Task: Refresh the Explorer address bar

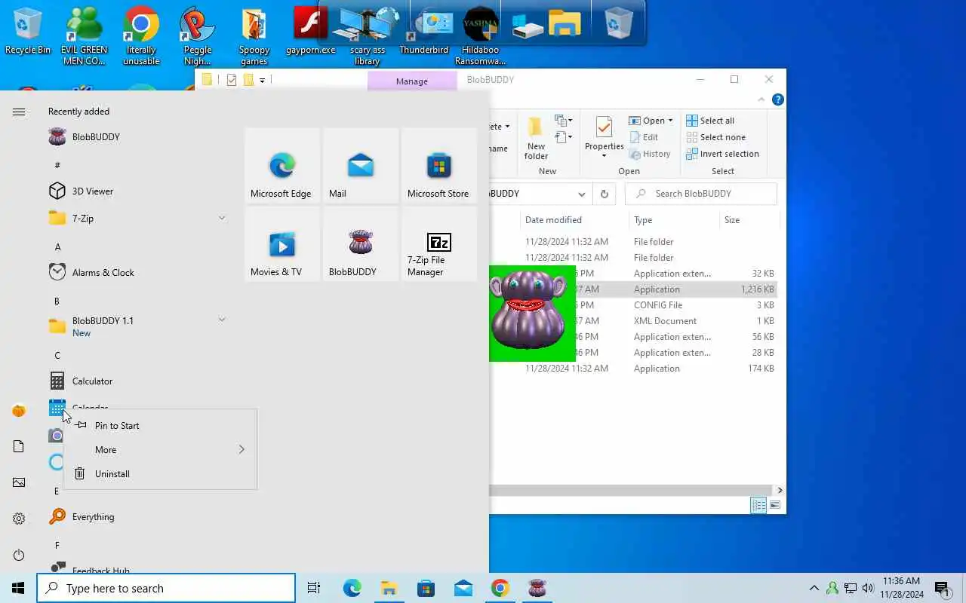Action: coord(604,194)
